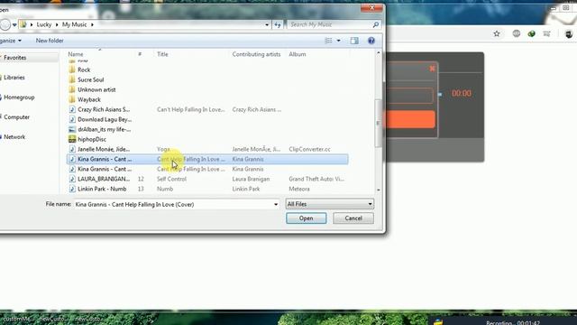
Task: Select Favorites in the navigation pane
Action: 14,58
